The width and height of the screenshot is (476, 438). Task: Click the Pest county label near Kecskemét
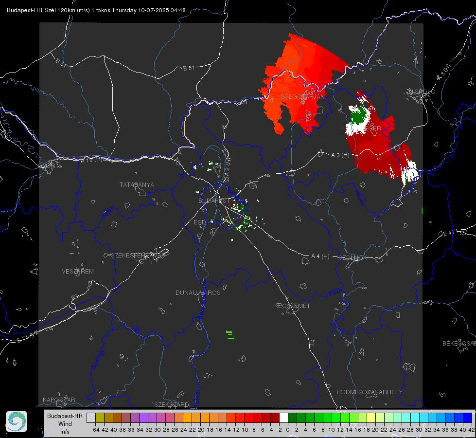[x=334, y=292]
